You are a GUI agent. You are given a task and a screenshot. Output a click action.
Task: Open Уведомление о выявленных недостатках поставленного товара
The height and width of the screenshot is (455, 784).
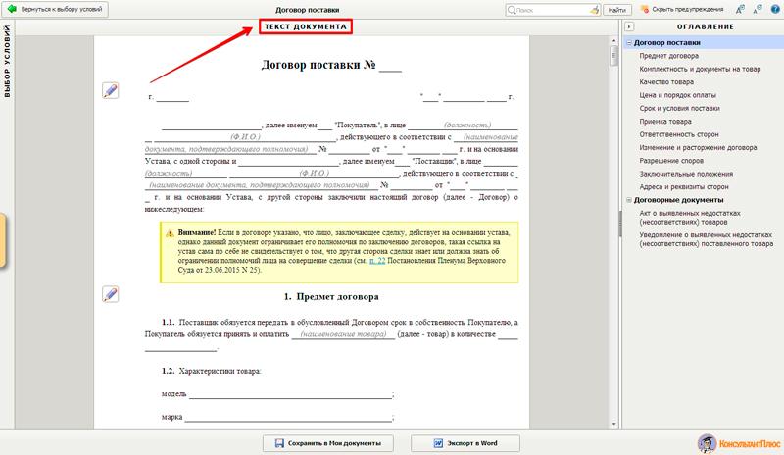click(x=706, y=239)
